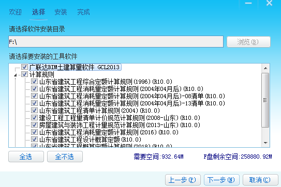
Task: Select 山东省建筑工程消耗量定额计算规则(2016) row
Action: point(109,132)
